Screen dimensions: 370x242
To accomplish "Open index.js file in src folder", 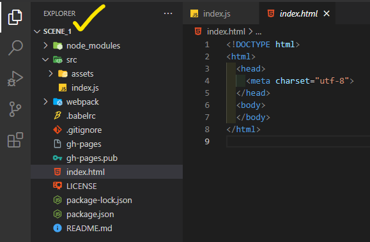I will [x=107, y=87].
